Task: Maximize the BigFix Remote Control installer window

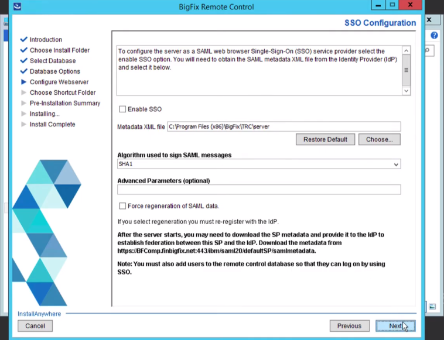Action: (x=392, y=5)
